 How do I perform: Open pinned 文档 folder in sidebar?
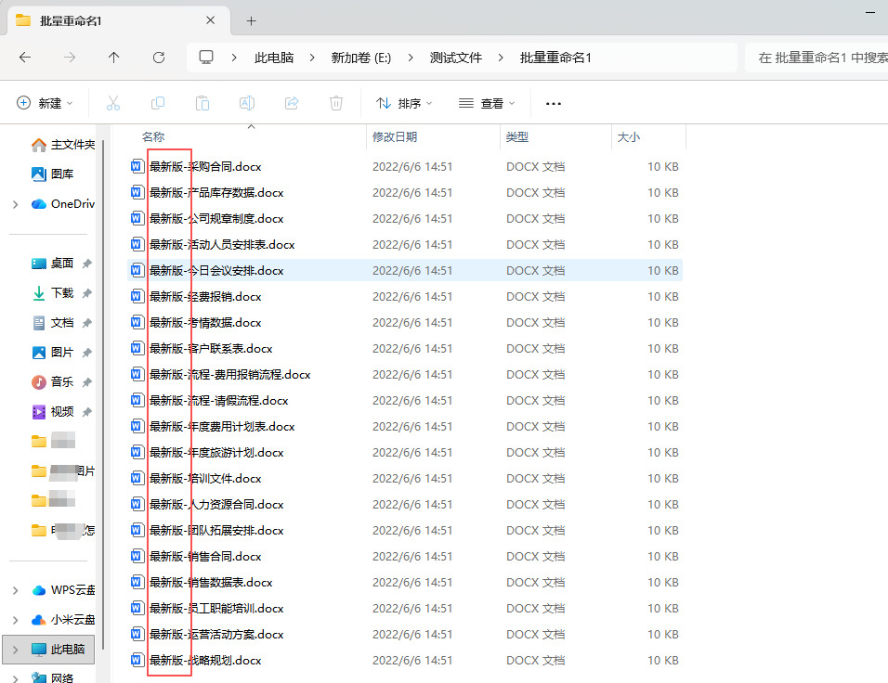(52, 323)
